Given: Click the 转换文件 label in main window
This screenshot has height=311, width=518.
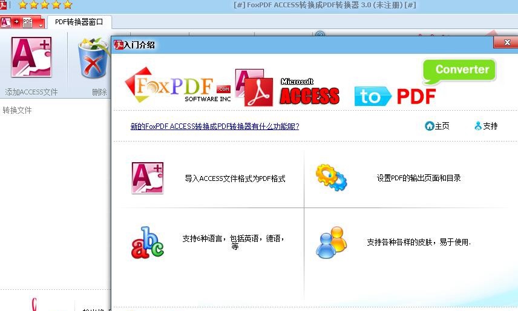Looking at the screenshot, I should [x=17, y=110].
